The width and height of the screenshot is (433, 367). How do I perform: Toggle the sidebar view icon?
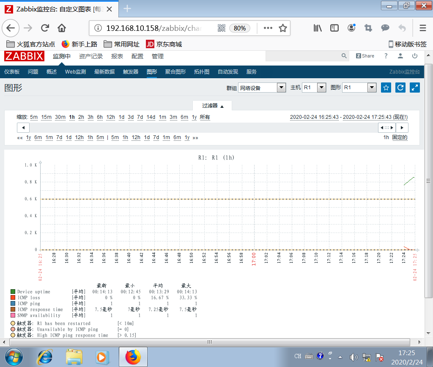(334, 28)
